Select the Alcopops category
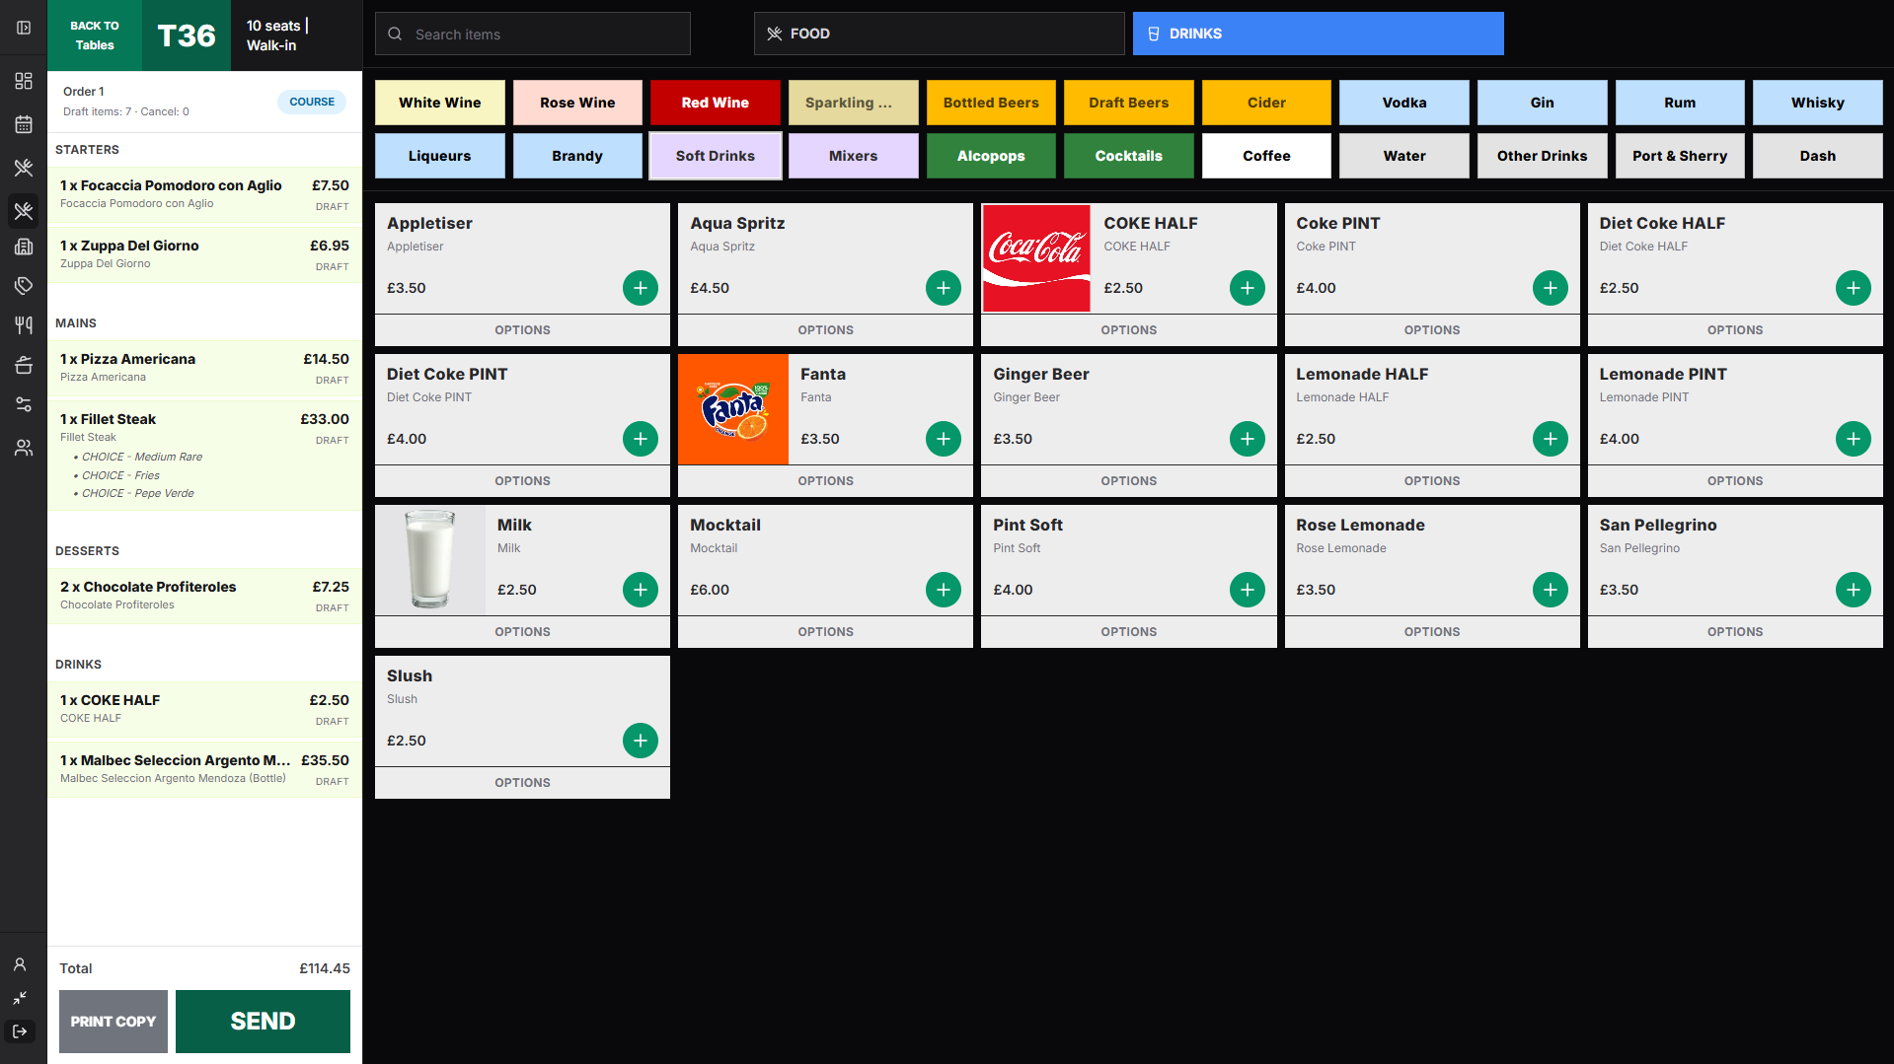Viewport: 1894px width, 1064px height. 991,156
